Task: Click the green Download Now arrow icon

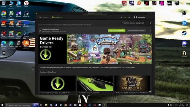Action: coord(45,55)
